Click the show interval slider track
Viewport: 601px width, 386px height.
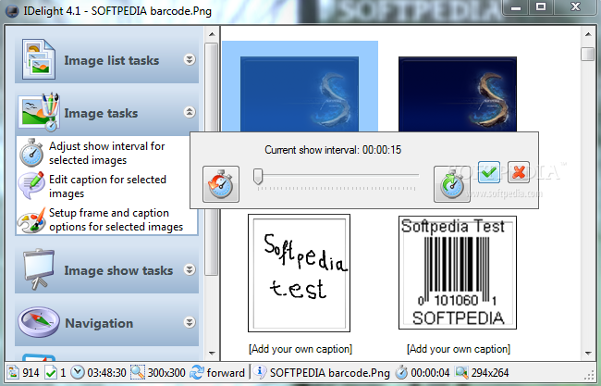pyautogui.click(x=337, y=175)
